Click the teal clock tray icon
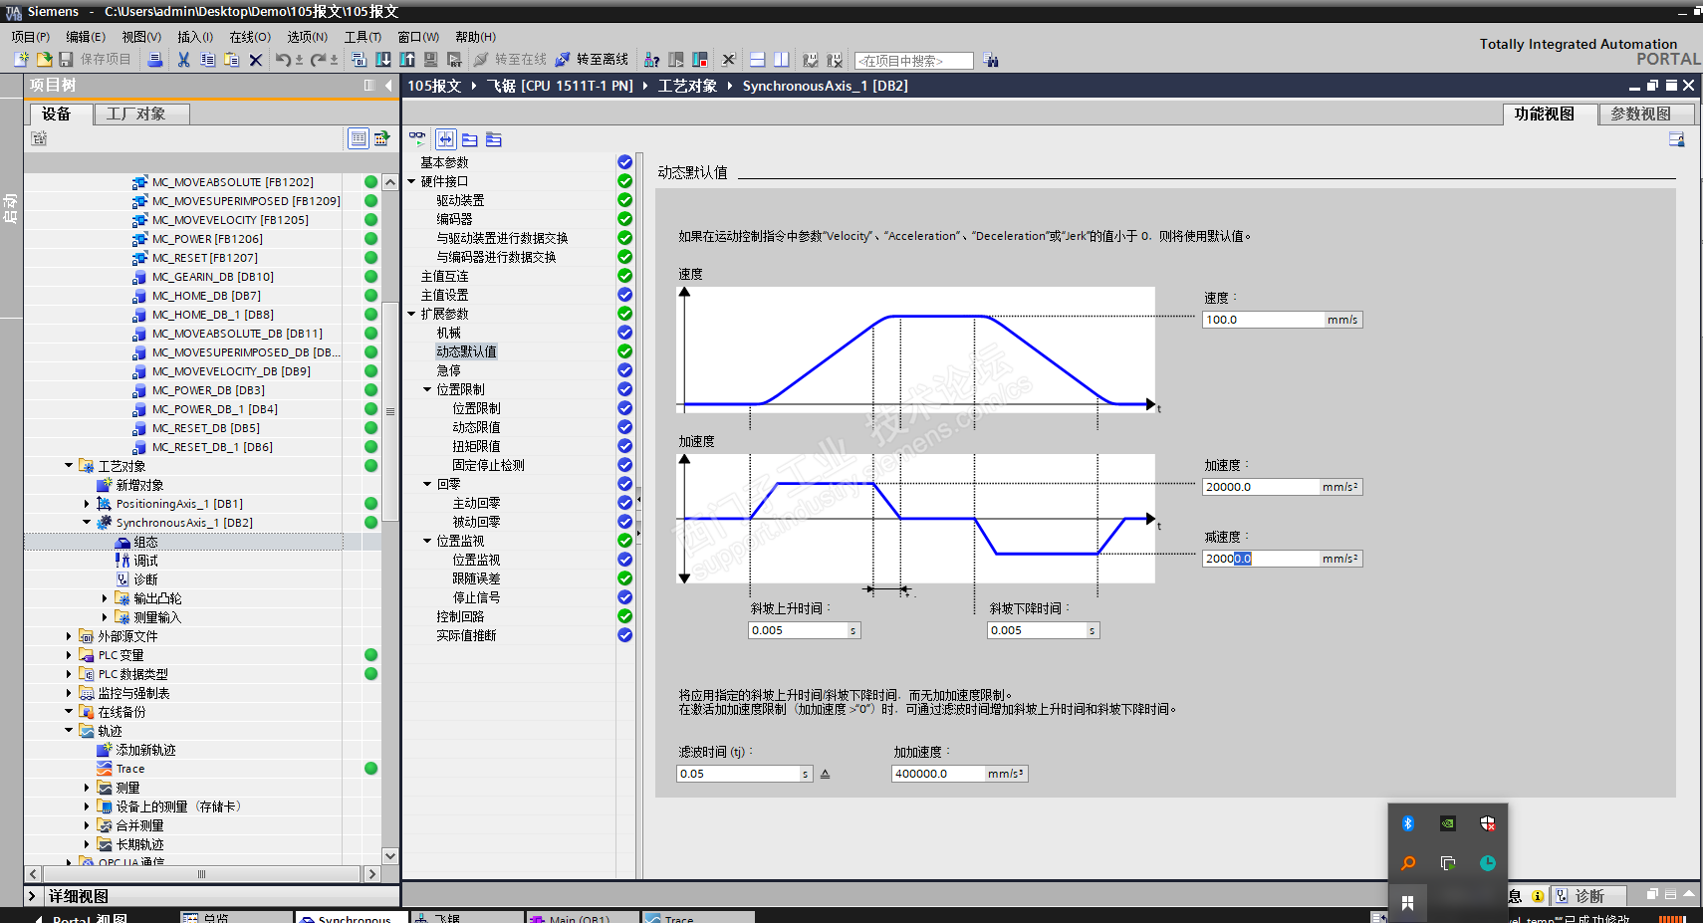 [1488, 863]
